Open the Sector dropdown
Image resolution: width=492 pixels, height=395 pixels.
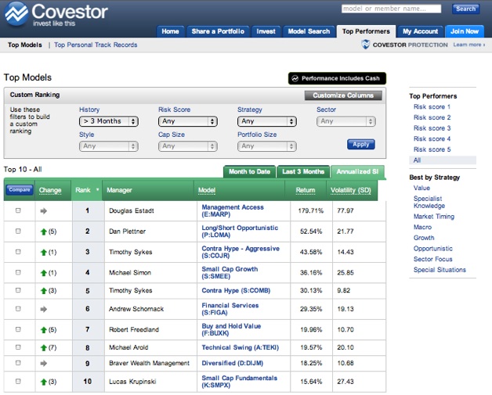coord(346,121)
